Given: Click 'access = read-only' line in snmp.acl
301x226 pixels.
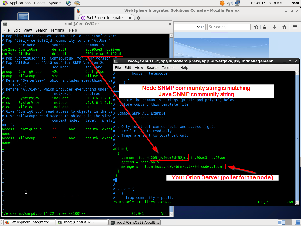Looking at the screenshot, I should click(140, 162).
